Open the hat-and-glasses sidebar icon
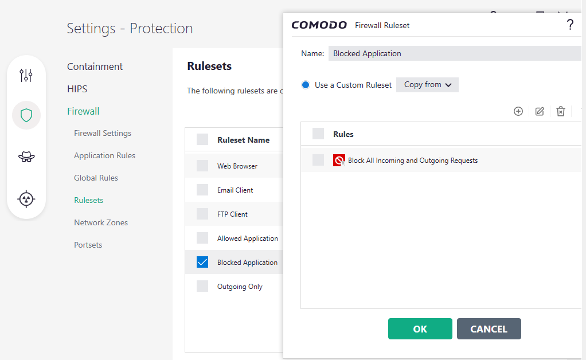The height and width of the screenshot is (360, 586). coord(26,156)
